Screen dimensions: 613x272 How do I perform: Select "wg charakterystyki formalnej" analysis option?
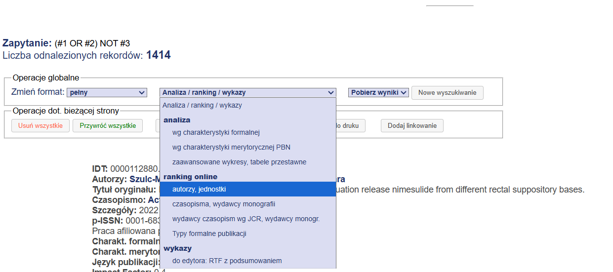pyautogui.click(x=216, y=132)
